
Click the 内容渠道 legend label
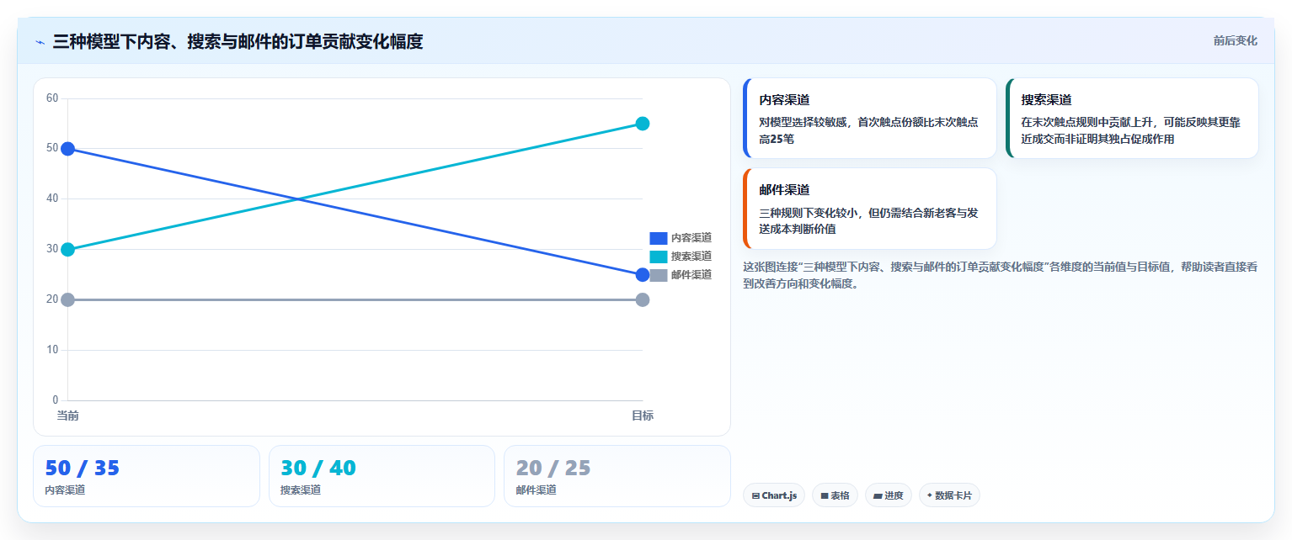[x=691, y=238]
